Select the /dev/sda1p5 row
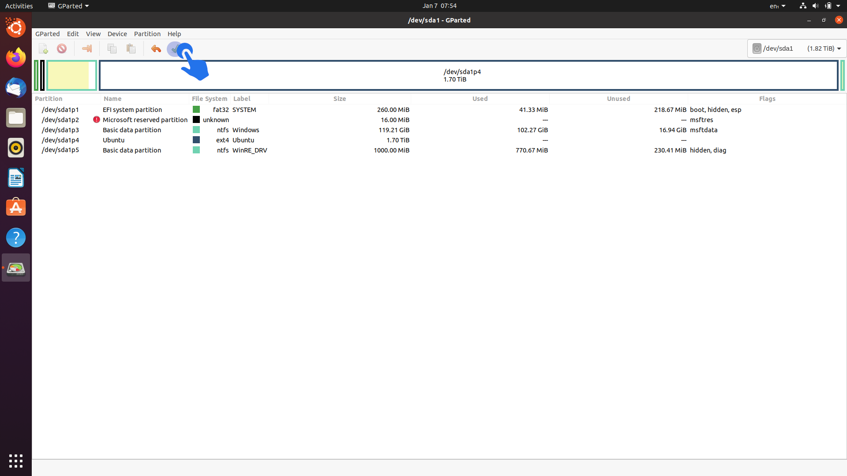The image size is (847, 476). click(x=439, y=150)
